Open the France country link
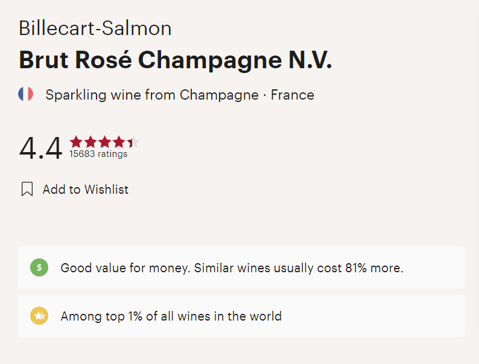The image size is (479, 364). 293,95
